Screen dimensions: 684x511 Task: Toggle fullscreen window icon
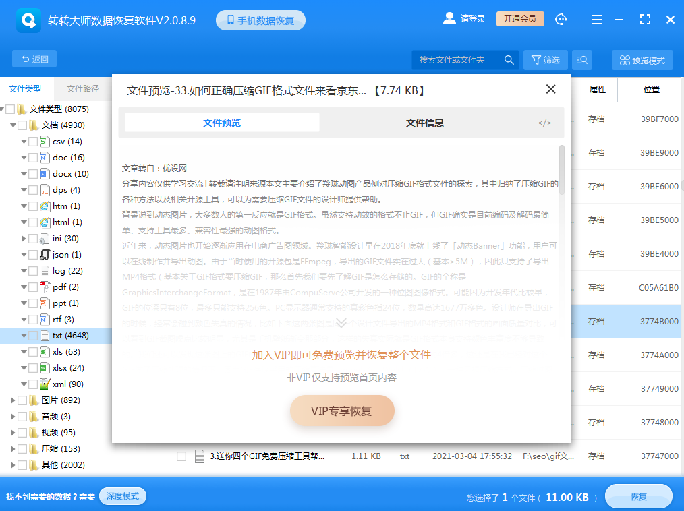point(645,19)
